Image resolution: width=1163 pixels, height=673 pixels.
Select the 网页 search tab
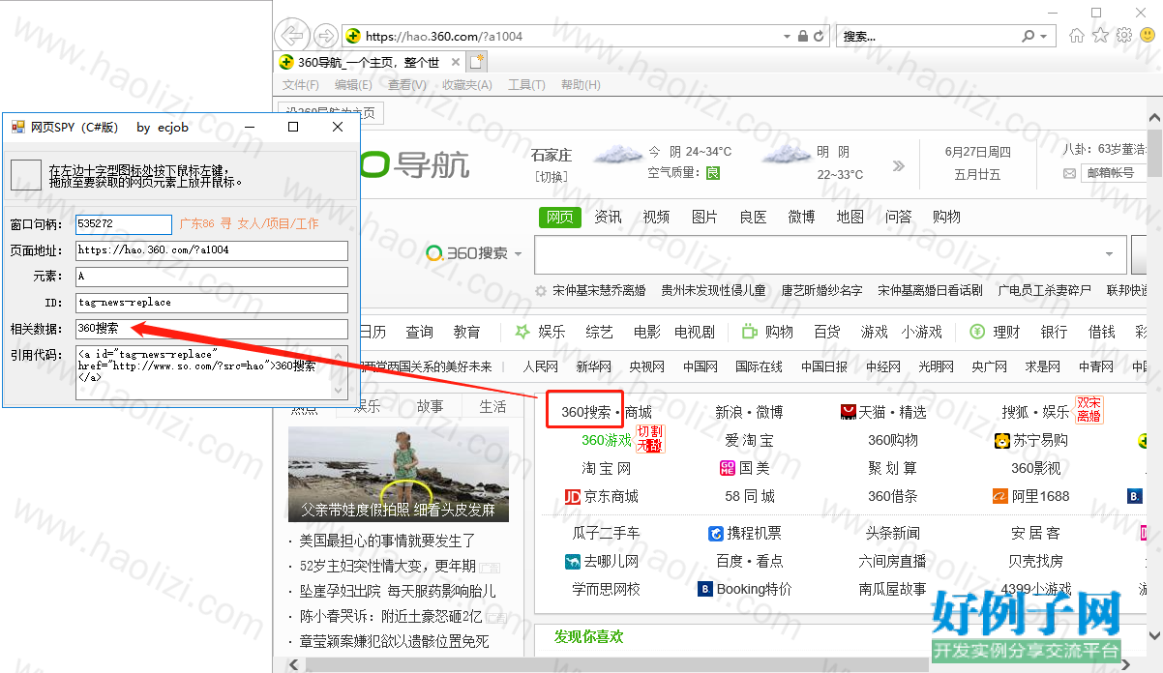click(x=560, y=217)
